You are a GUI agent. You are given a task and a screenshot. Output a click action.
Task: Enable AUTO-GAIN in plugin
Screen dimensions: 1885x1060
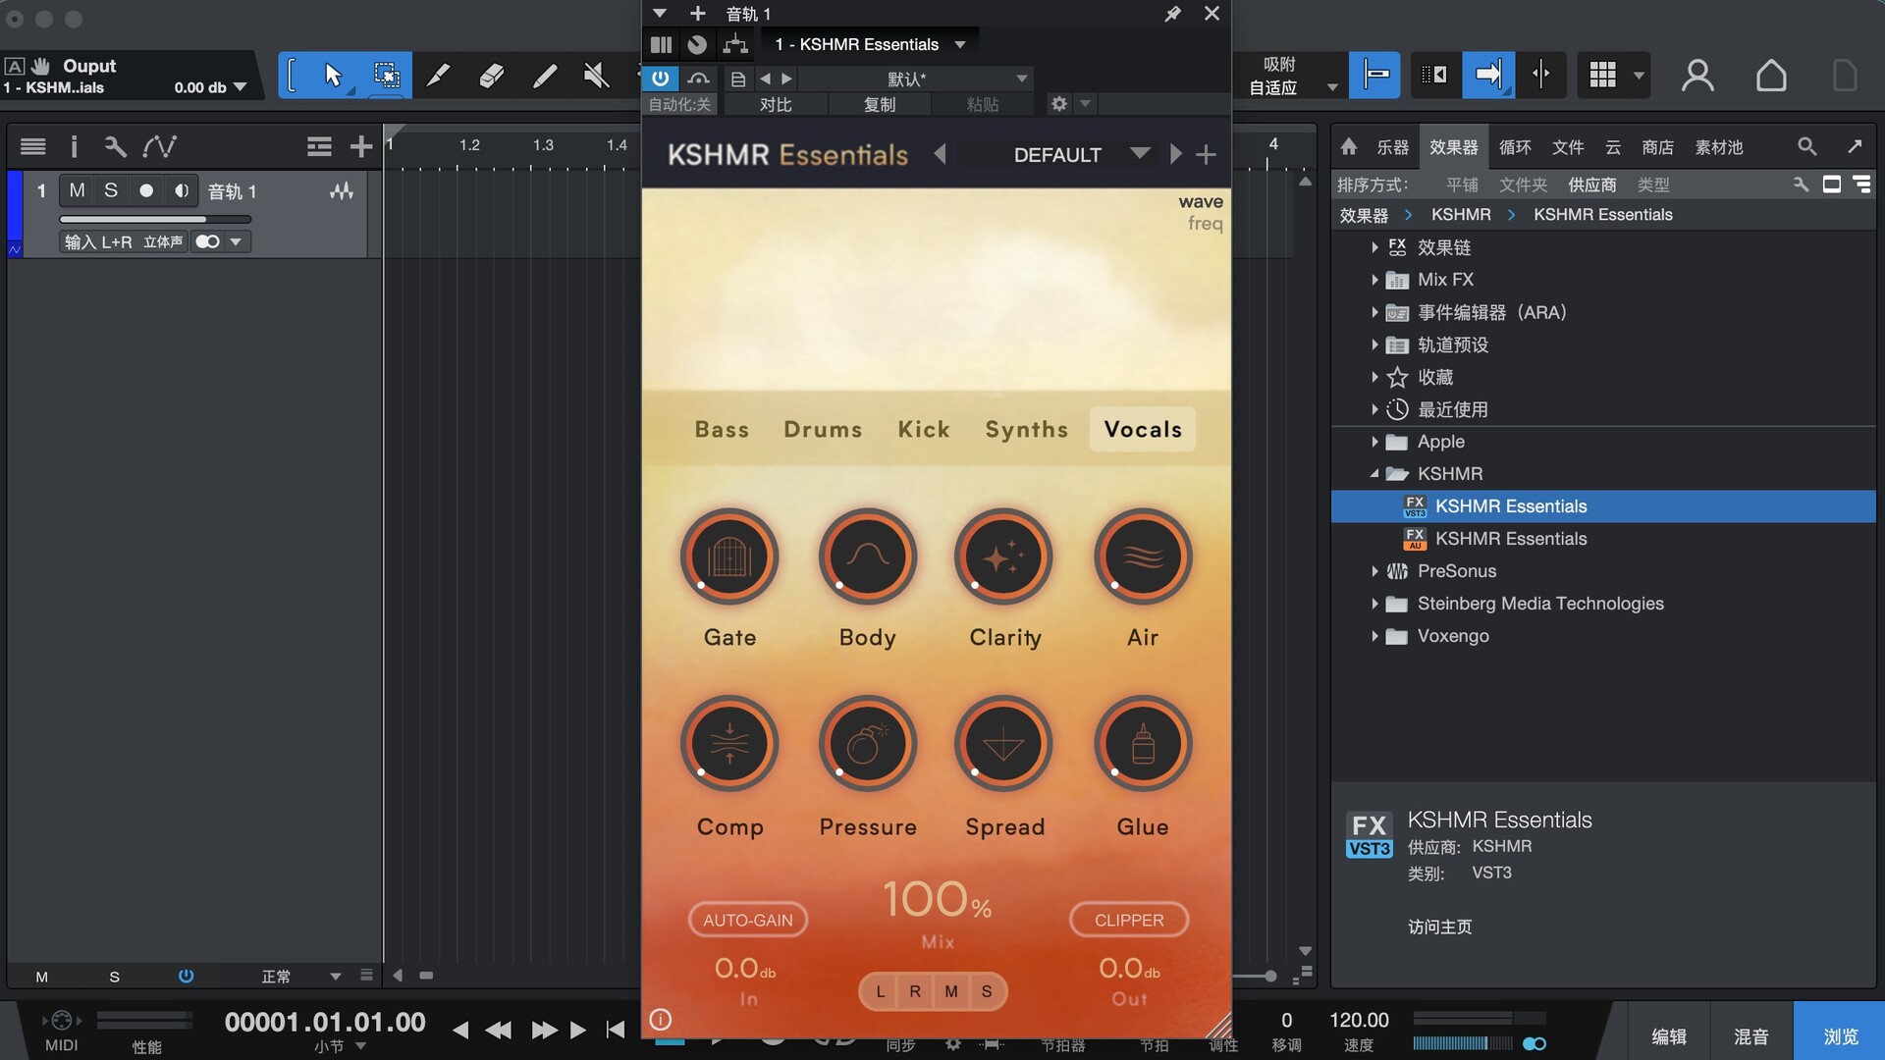748,920
